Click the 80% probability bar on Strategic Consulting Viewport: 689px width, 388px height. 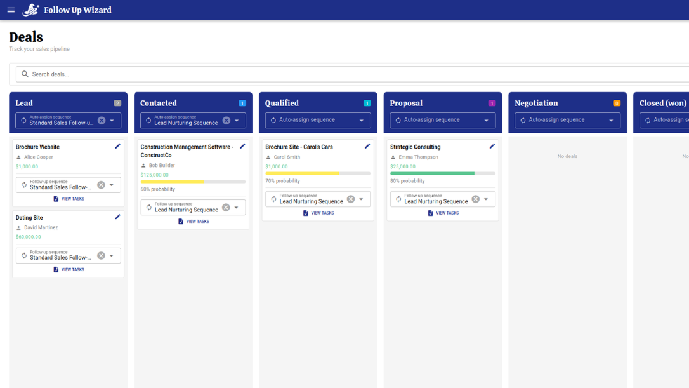pyautogui.click(x=442, y=173)
